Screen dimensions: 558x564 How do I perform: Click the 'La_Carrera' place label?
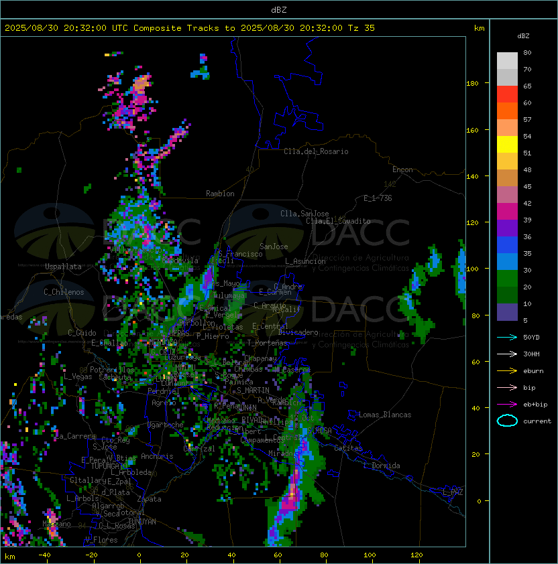pyautogui.click(x=75, y=436)
